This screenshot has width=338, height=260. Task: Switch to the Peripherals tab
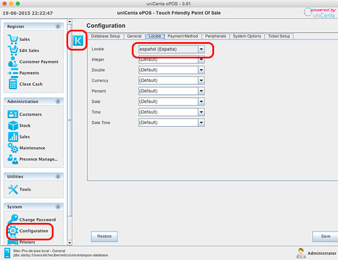(x=216, y=36)
